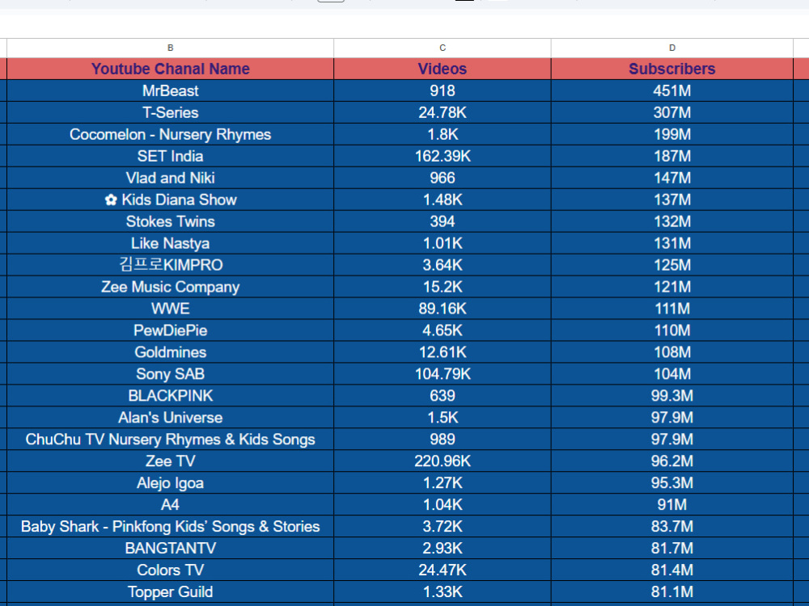
Task: Select the KIMPRO channel cell
Action: pos(170,265)
